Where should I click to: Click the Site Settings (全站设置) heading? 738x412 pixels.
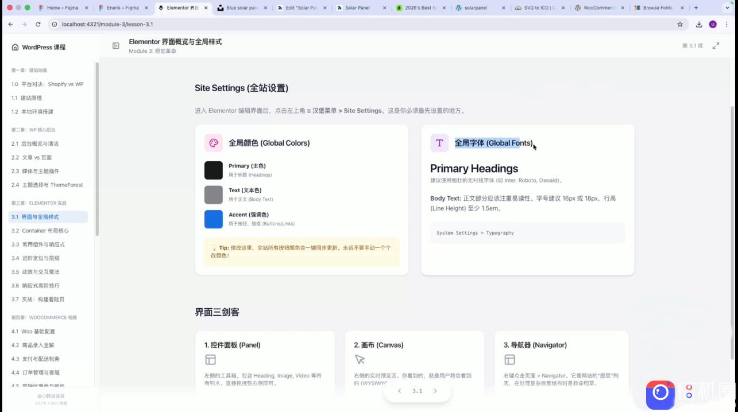(x=241, y=88)
